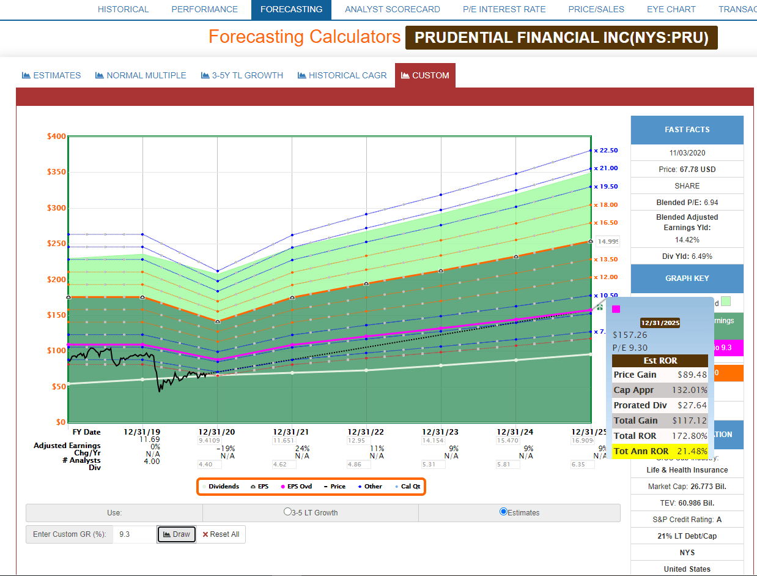Click the x 18.00 multiple label

coord(606,205)
